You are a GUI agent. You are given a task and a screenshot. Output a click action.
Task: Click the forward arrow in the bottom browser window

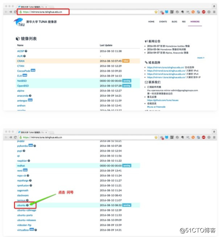tap(11, 137)
